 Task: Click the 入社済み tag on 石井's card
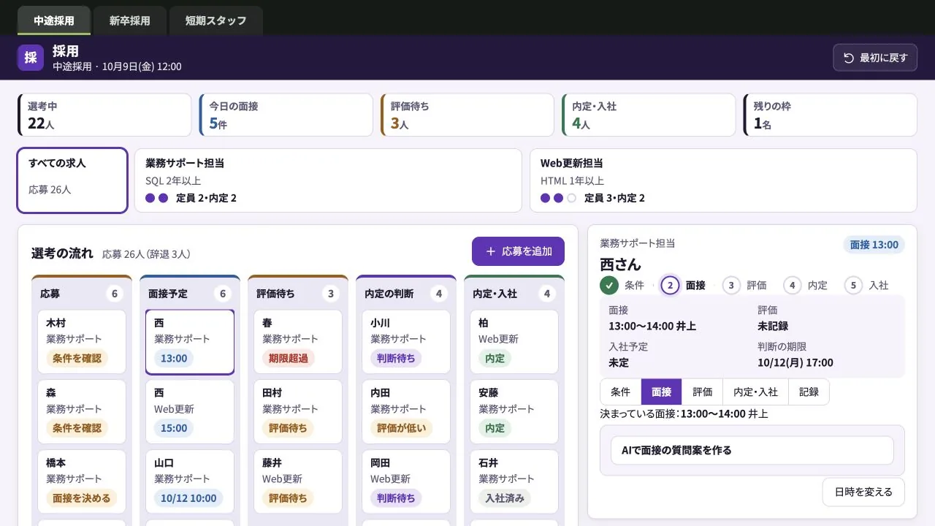505,498
